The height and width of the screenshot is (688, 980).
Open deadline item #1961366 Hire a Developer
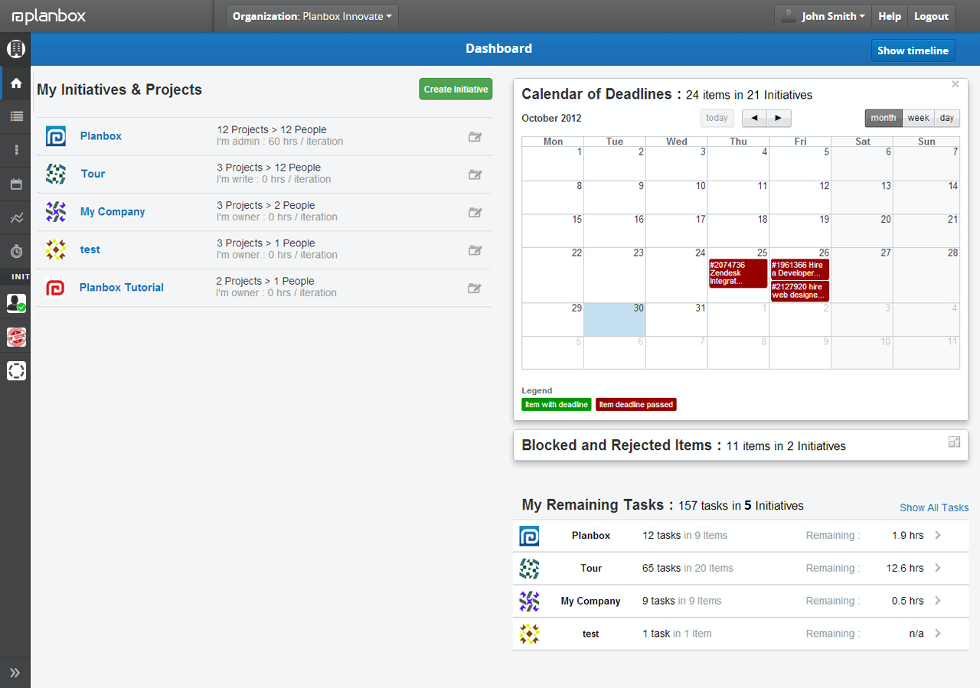pos(800,269)
